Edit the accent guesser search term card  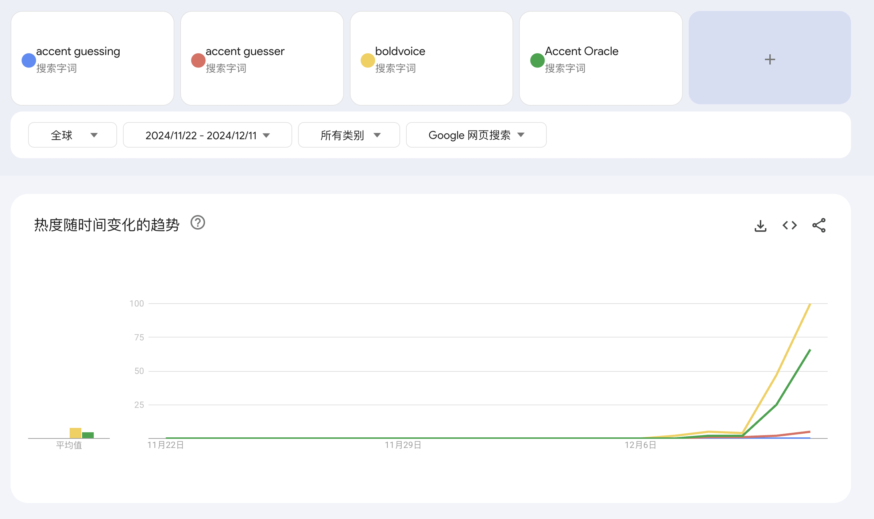coord(262,58)
